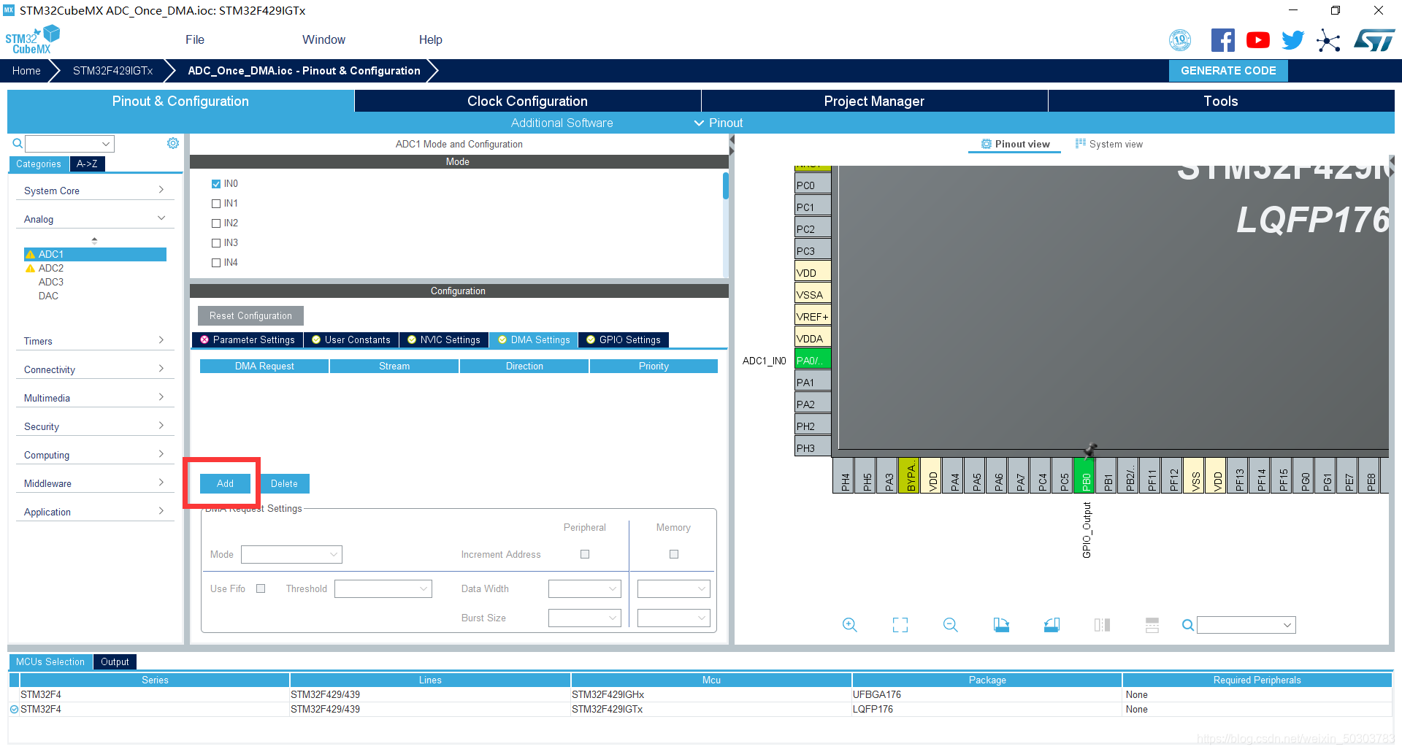This screenshot has width=1402, height=752.
Task: Open categories settings gear icon
Action: [x=173, y=143]
